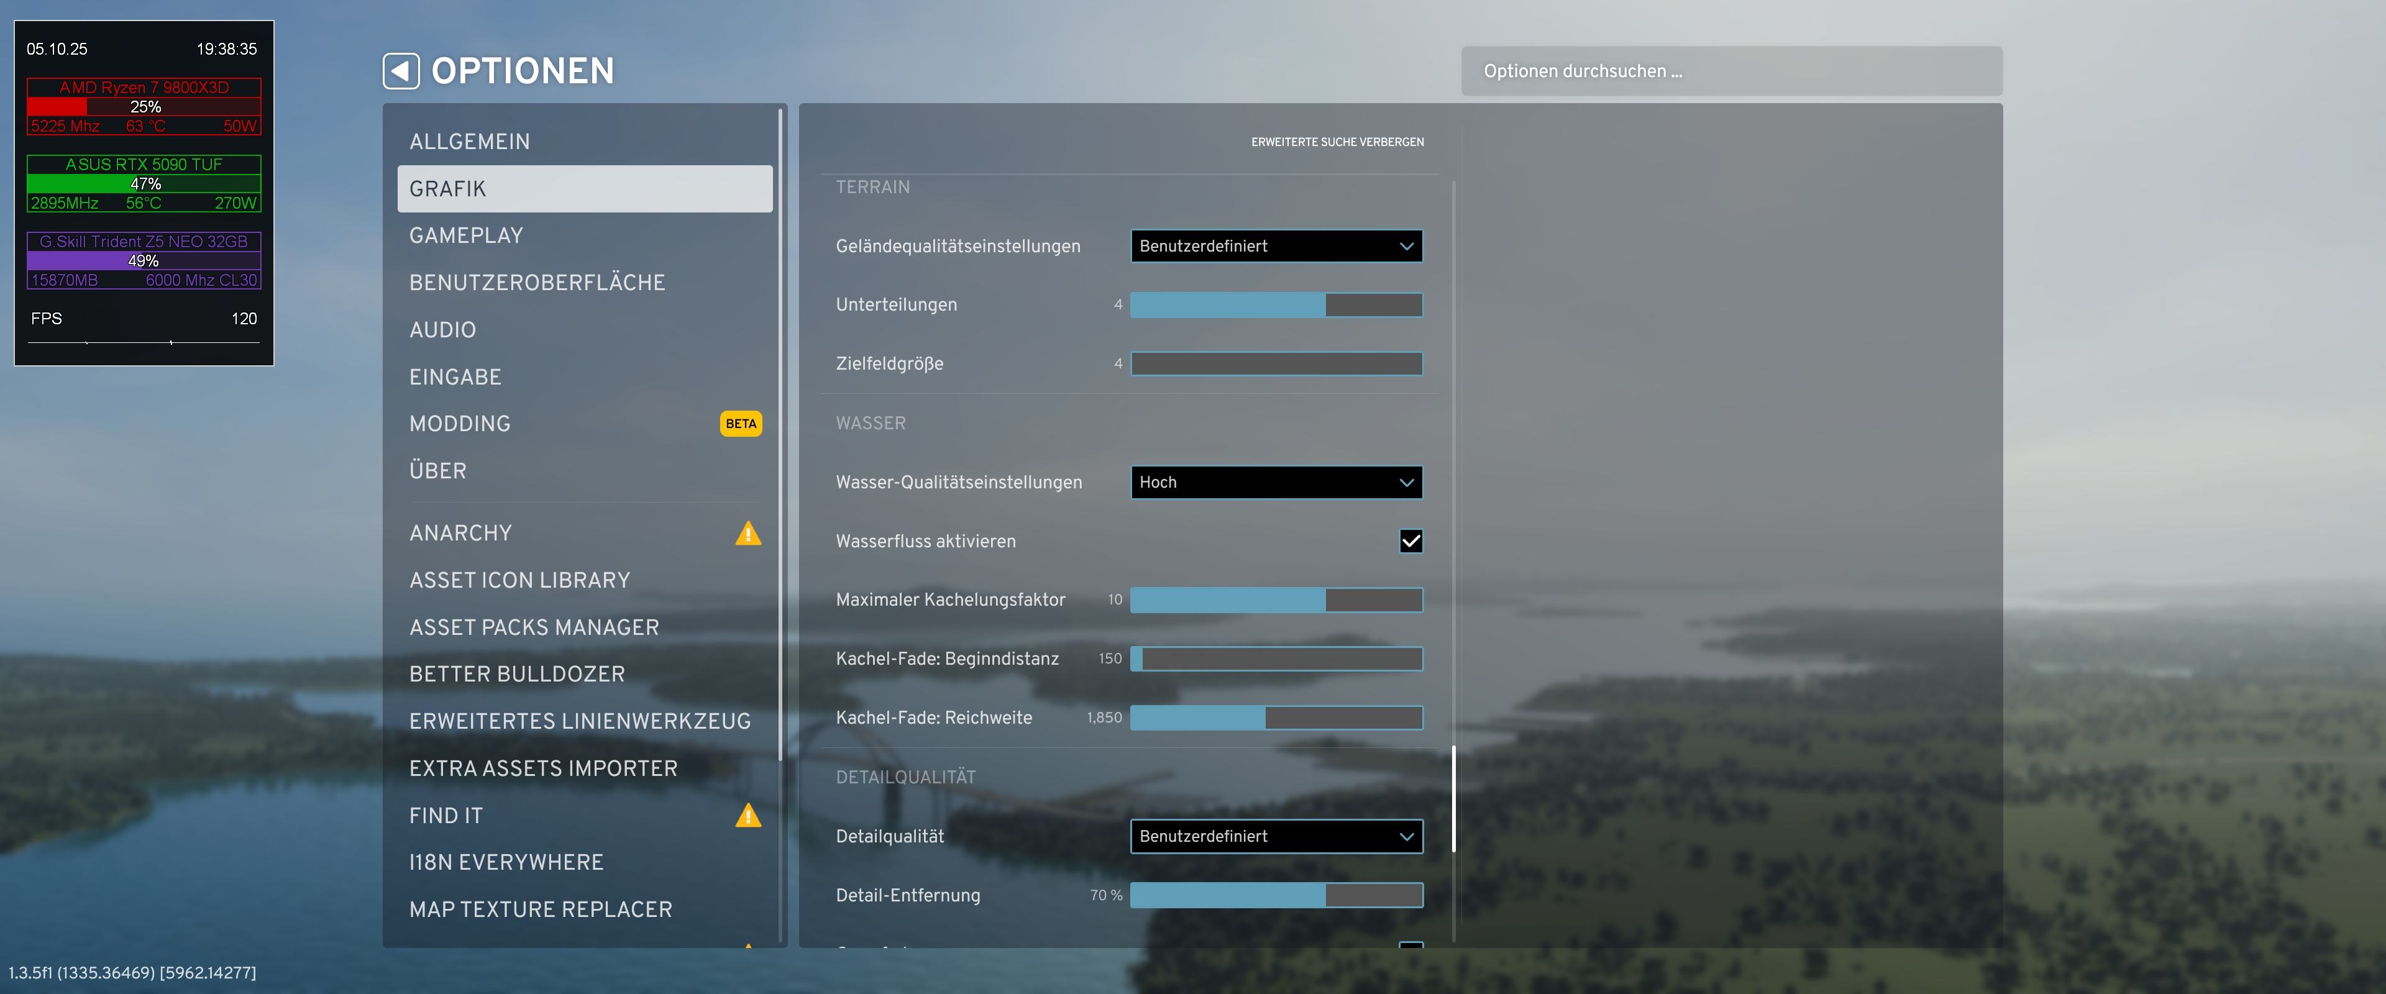2386x994 pixels.
Task: Open Benutzeroberfläche settings
Action: point(537,283)
